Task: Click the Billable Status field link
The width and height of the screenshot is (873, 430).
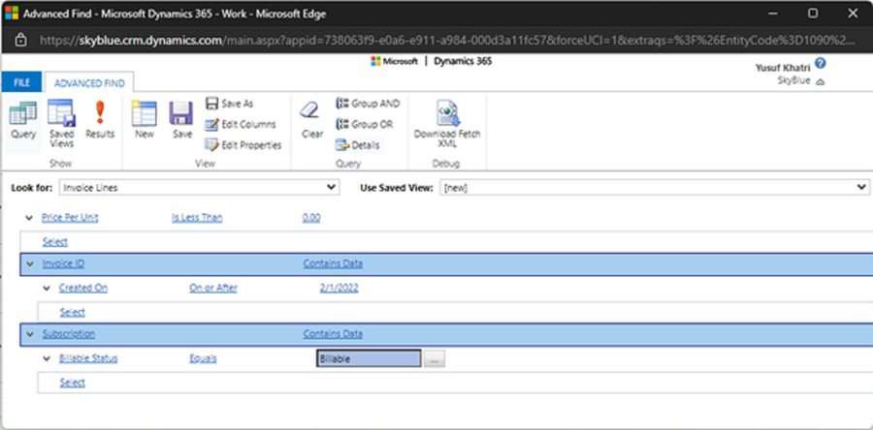Action: (x=88, y=359)
